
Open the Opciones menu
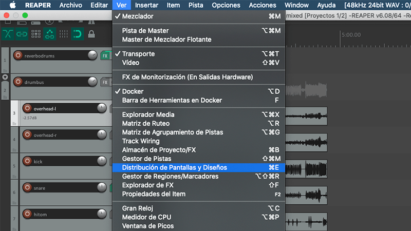226,5
